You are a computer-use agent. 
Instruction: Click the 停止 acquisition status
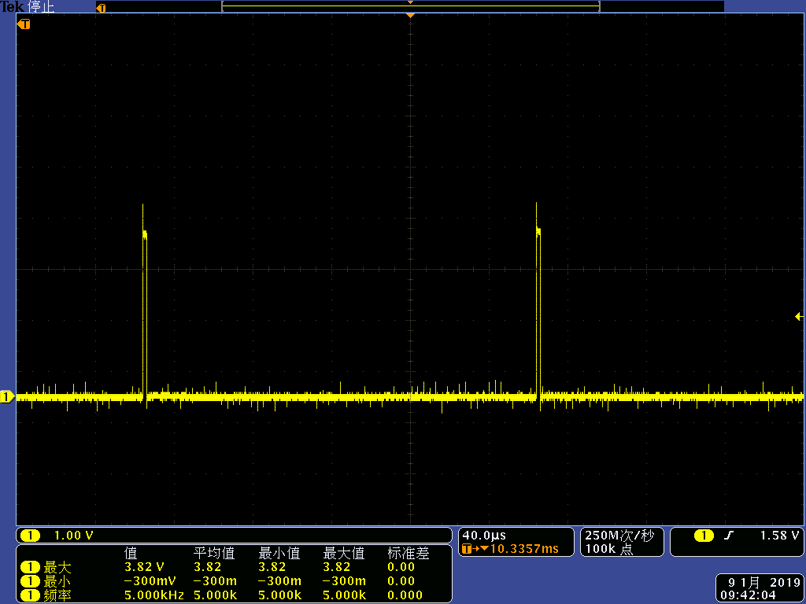41,7
